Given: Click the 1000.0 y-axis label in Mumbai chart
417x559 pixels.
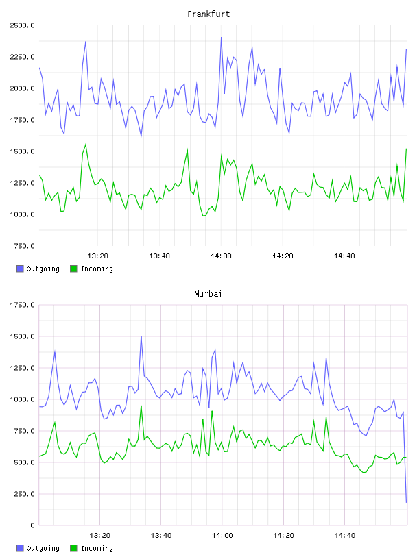Looking at the screenshot, I should coord(22,399).
